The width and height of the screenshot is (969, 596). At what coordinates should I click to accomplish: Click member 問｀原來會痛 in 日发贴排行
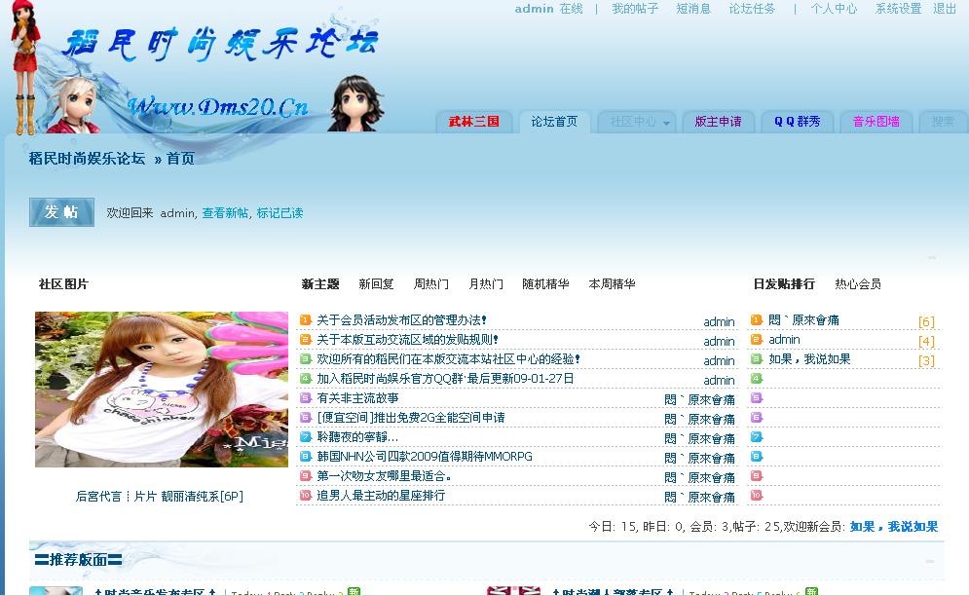804,320
